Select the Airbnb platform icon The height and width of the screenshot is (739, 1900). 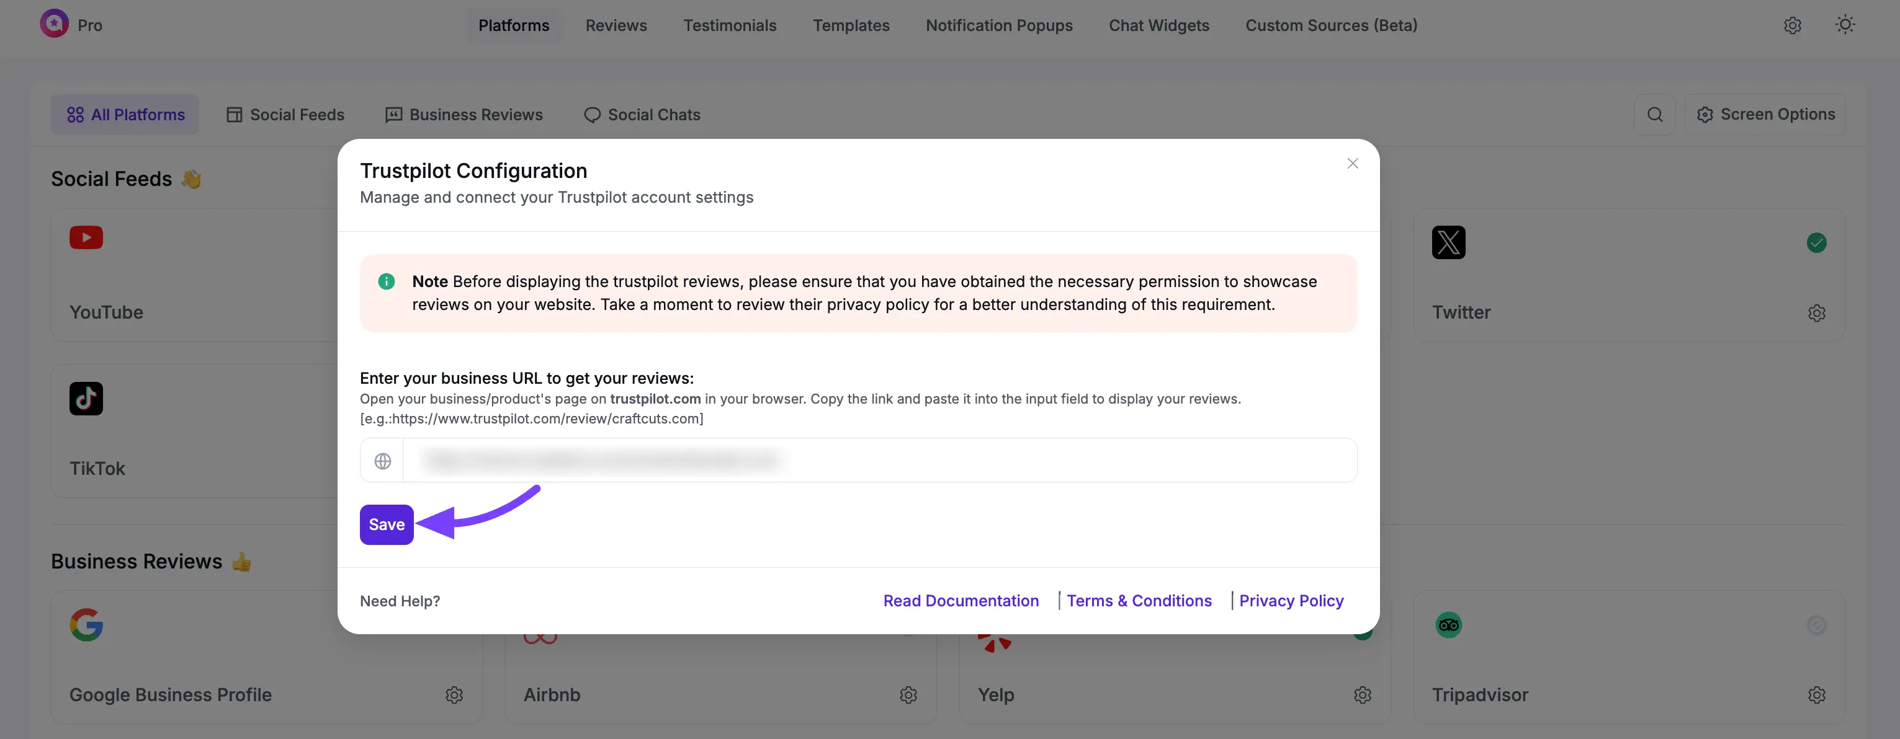[x=540, y=632]
